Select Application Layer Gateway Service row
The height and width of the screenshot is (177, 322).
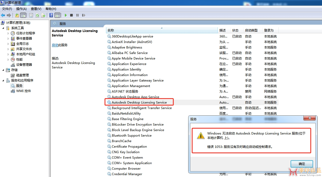point(192,81)
